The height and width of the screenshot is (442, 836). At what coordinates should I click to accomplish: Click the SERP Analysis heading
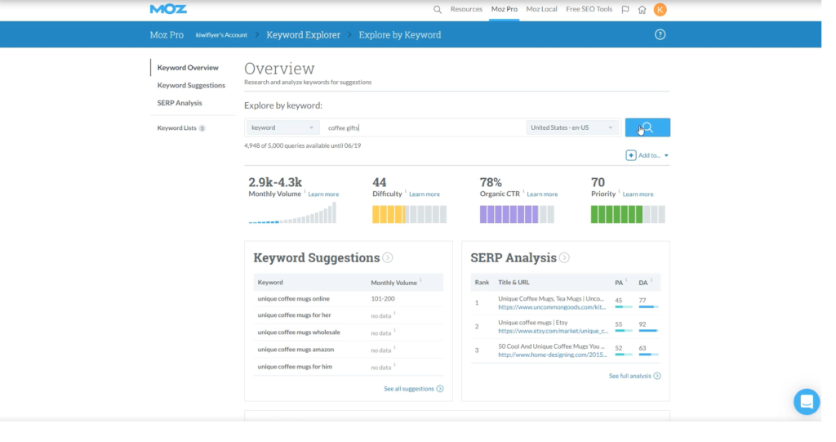pos(514,258)
